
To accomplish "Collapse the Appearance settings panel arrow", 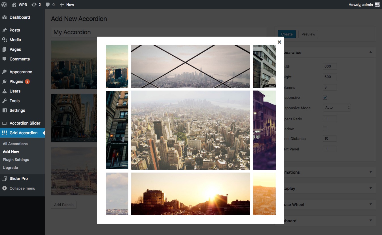I will point(371,52).
